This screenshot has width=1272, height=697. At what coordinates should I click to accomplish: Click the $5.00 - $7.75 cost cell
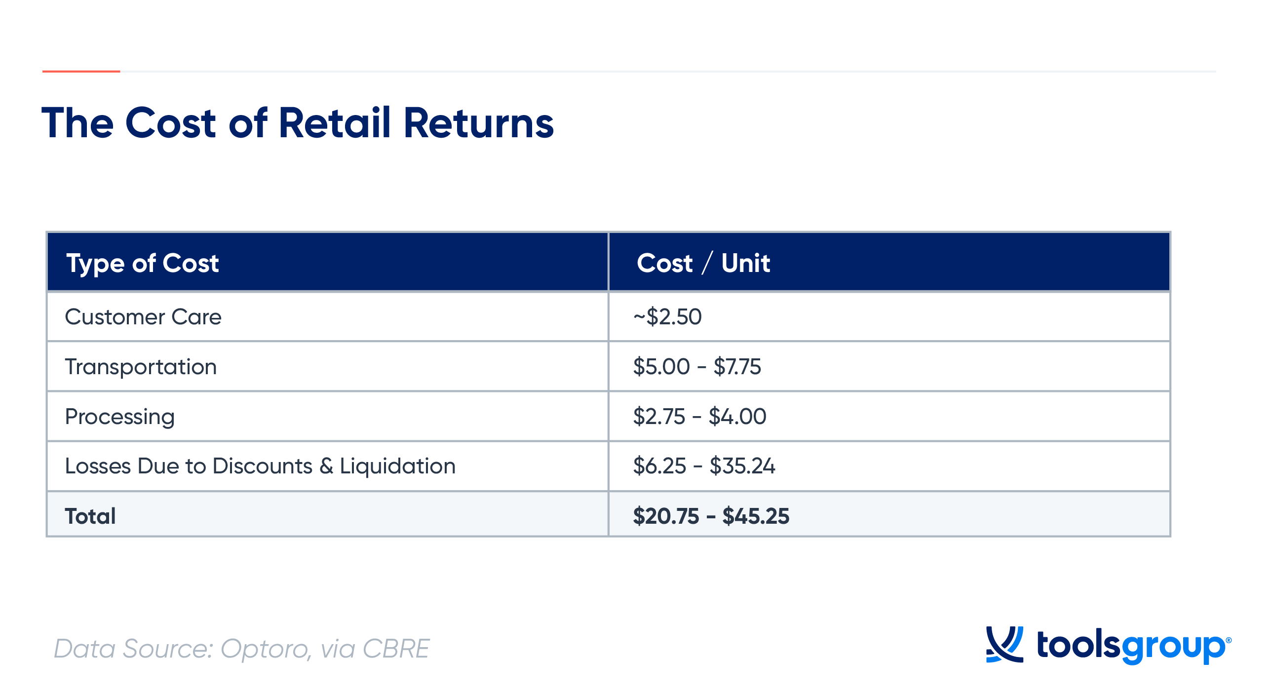pos(889,367)
